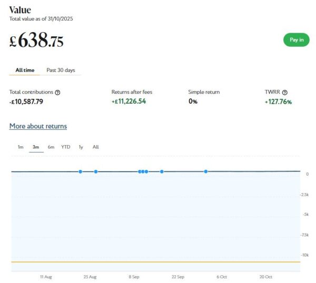
Task: Switch to the Past 30 days tab
Action: [x=61, y=70]
